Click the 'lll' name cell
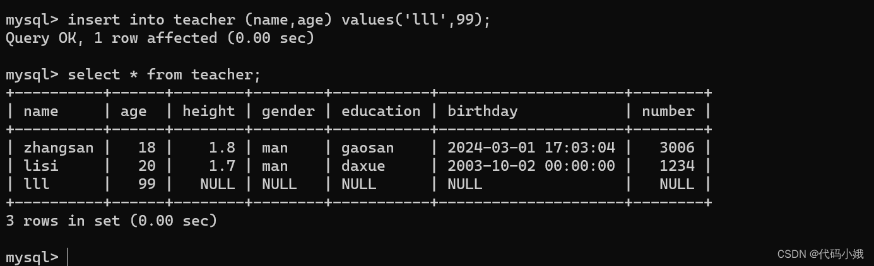Image resolution: width=874 pixels, height=266 pixels. (37, 184)
